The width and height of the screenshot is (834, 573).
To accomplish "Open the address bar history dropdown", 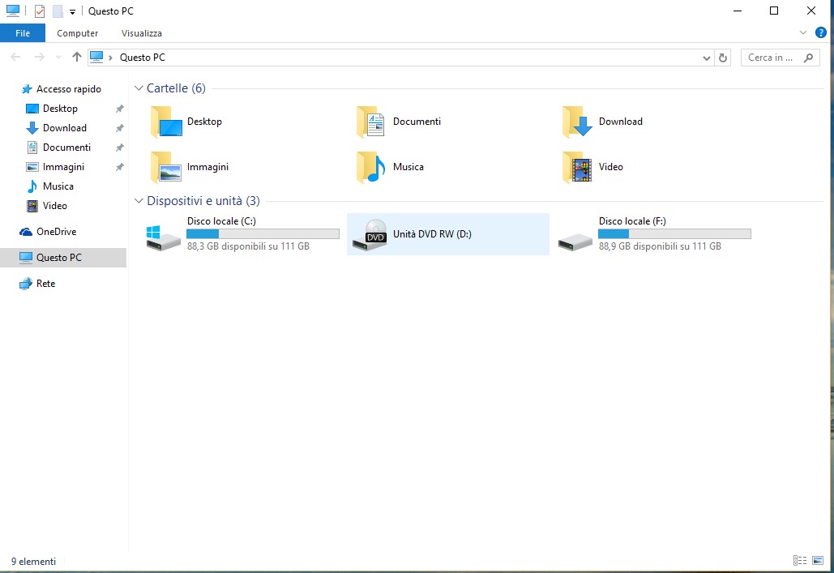I will 707,58.
